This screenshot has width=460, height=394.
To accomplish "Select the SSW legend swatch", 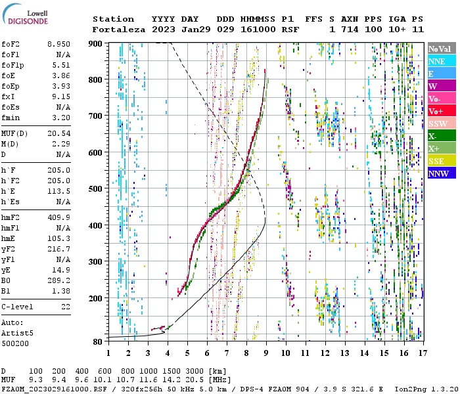I will (x=442, y=123).
